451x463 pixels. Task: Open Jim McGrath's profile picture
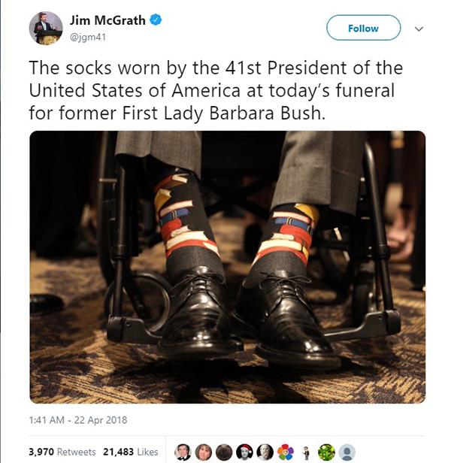click(45, 28)
